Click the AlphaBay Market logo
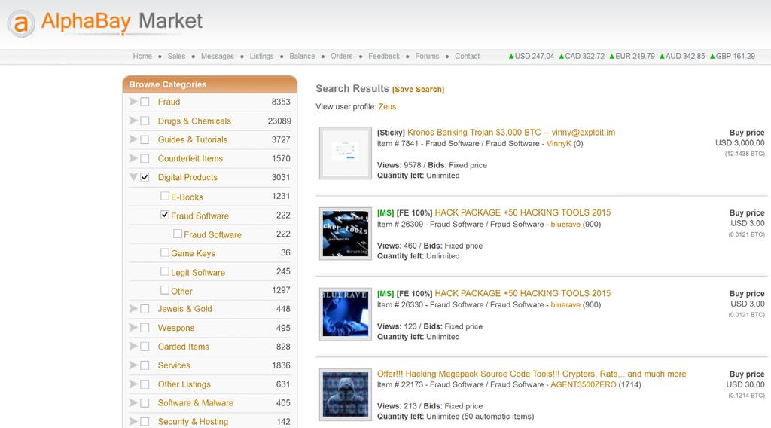The width and height of the screenshot is (771, 428). pos(104,23)
